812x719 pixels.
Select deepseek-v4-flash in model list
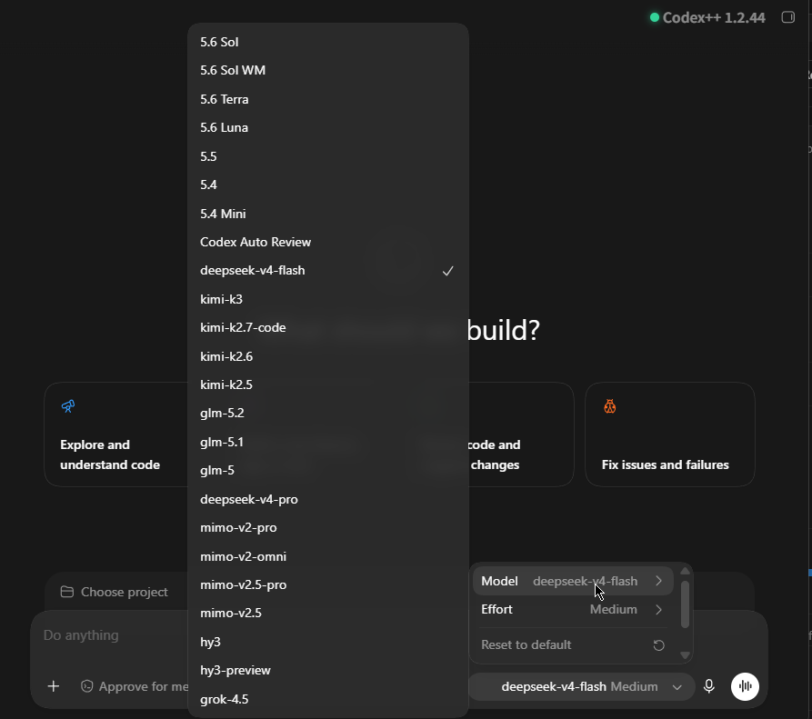click(x=328, y=271)
